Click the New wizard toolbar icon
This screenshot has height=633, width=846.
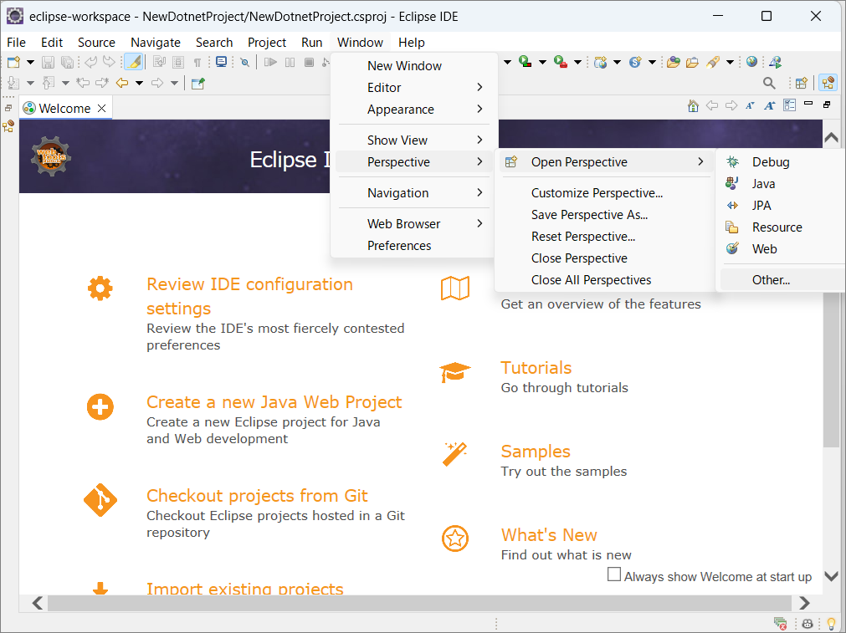(x=13, y=62)
